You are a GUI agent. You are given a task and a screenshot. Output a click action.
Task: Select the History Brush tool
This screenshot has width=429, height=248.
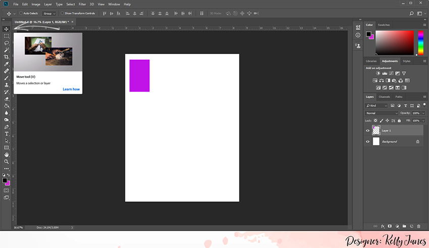point(6,92)
